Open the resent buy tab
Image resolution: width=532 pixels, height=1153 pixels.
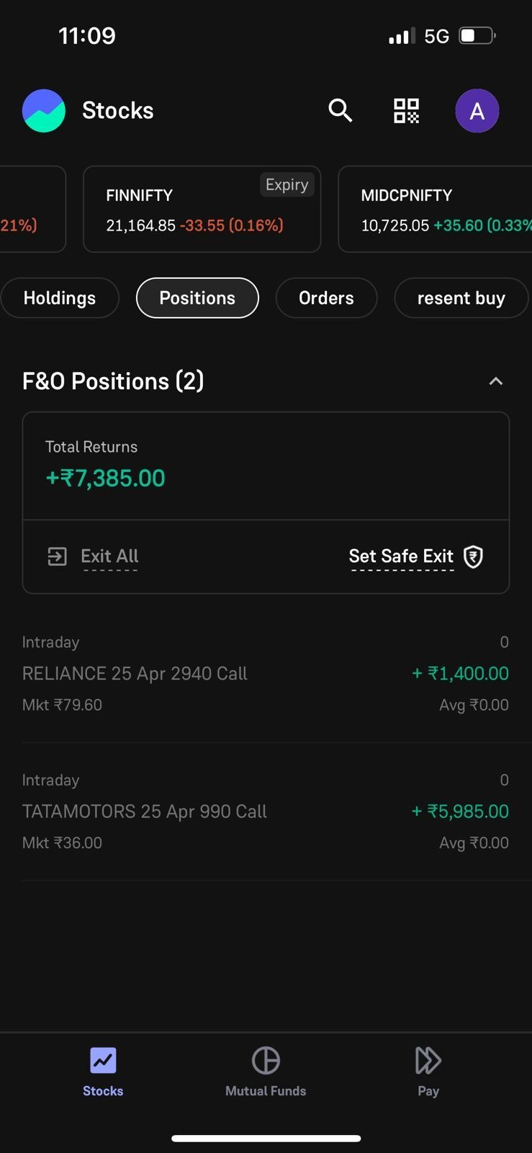tap(461, 298)
